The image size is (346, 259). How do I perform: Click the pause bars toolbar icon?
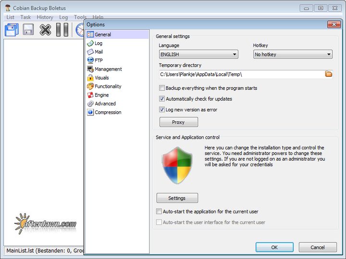point(62,30)
